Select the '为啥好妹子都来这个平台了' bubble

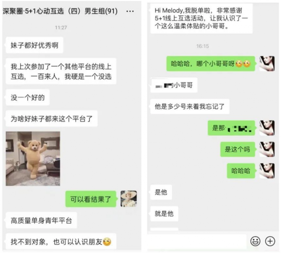click(x=52, y=119)
